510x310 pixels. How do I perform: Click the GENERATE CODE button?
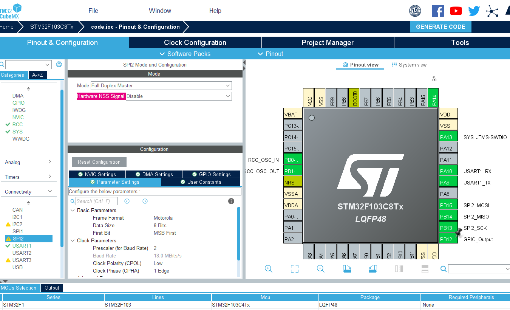(x=440, y=27)
